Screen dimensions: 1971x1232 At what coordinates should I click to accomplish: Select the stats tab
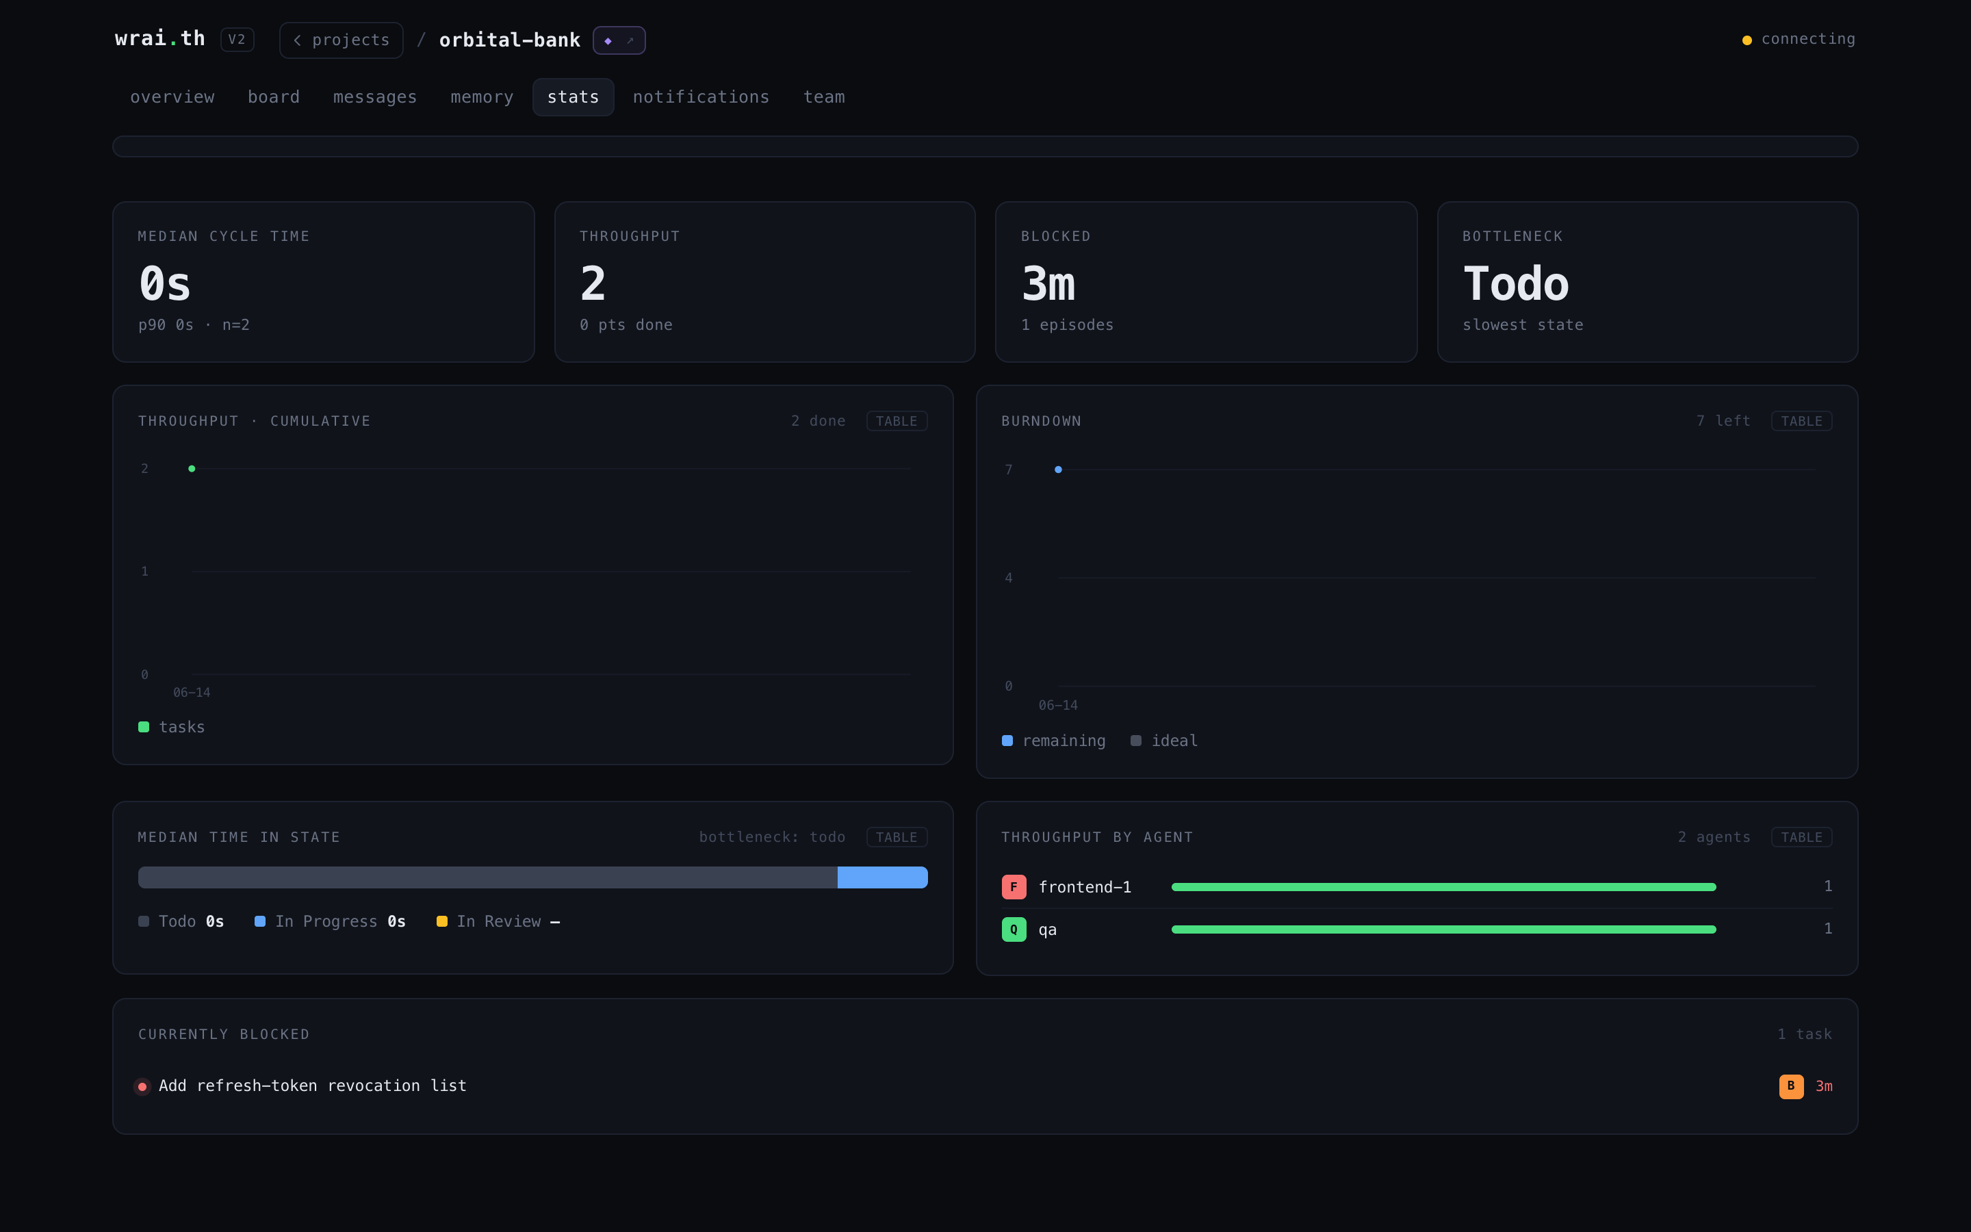[574, 97]
